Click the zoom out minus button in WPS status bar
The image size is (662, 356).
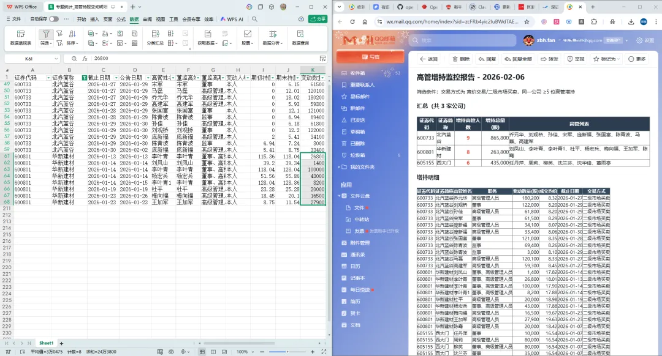pyautogui.click(x=262, y=351)
